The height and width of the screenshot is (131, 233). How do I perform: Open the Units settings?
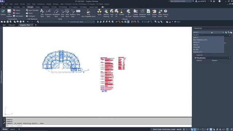[x=78, y=12]
